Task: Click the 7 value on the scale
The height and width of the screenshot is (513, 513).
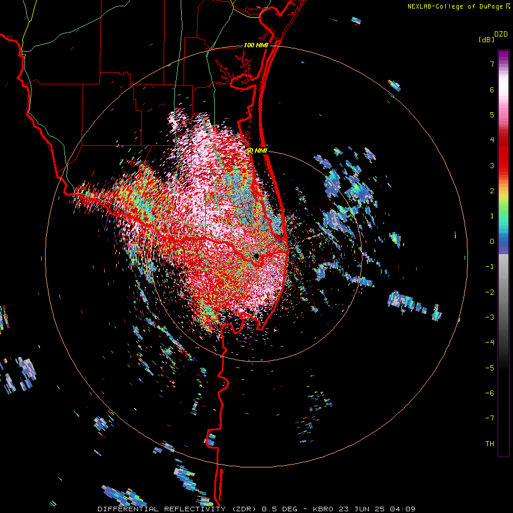Action: coord(492,64)
